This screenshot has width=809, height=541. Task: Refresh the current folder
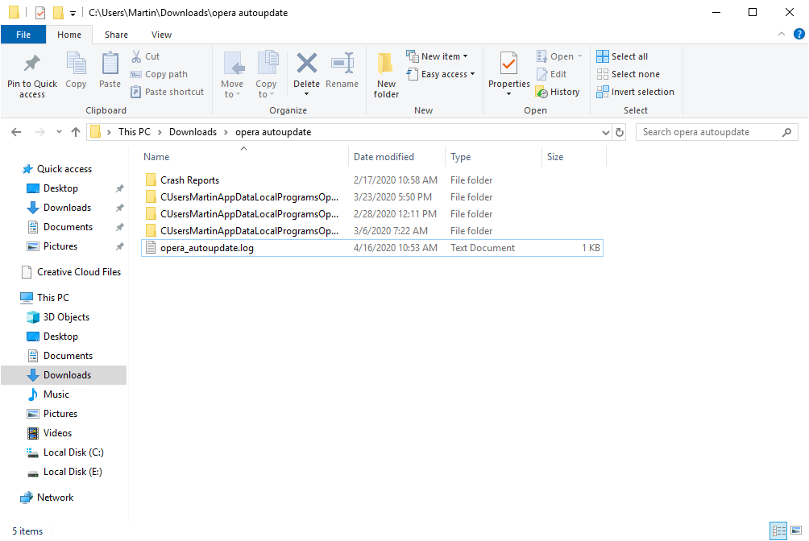pyautogui.click(x=619, y=133)
